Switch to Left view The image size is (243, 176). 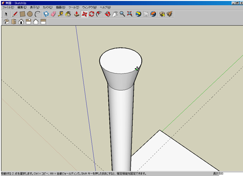[43, 21]
